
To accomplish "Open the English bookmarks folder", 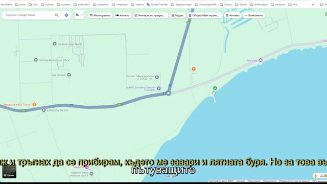I will (x=241, y=5).
